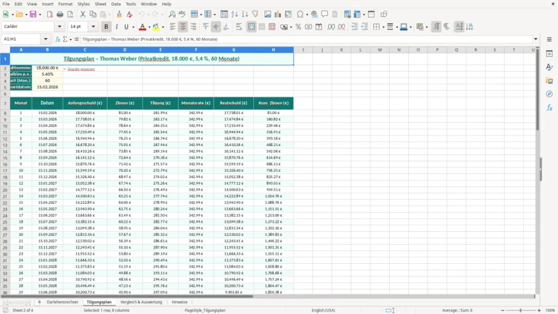This screenshot has height=314, width=558.
Task: Run the spelling check
Action: pyautogui.click(x=182, y=14)
